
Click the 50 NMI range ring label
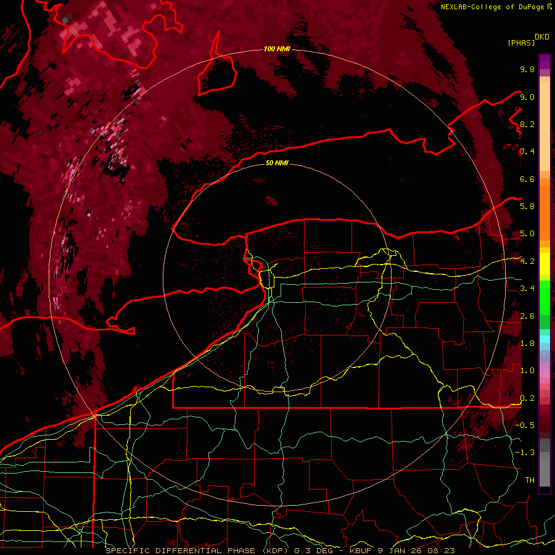click(277, 163)
